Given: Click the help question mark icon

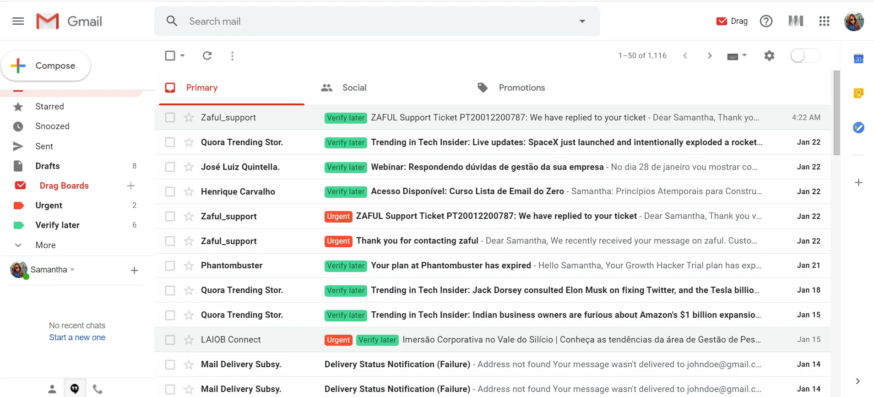Looking at the screenshot, I should [766, 21].
